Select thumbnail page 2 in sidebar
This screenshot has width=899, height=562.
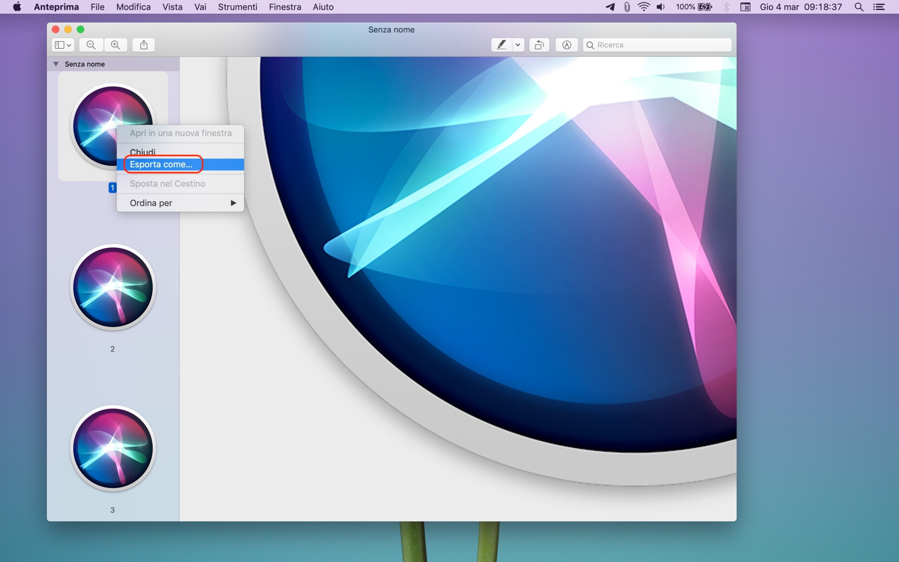[113, 287]
